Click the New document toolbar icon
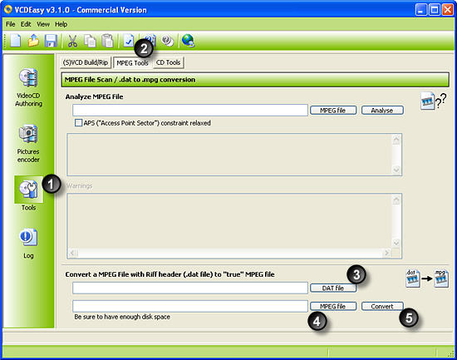This screenshot has height=360, width=457. click(16, 40)
